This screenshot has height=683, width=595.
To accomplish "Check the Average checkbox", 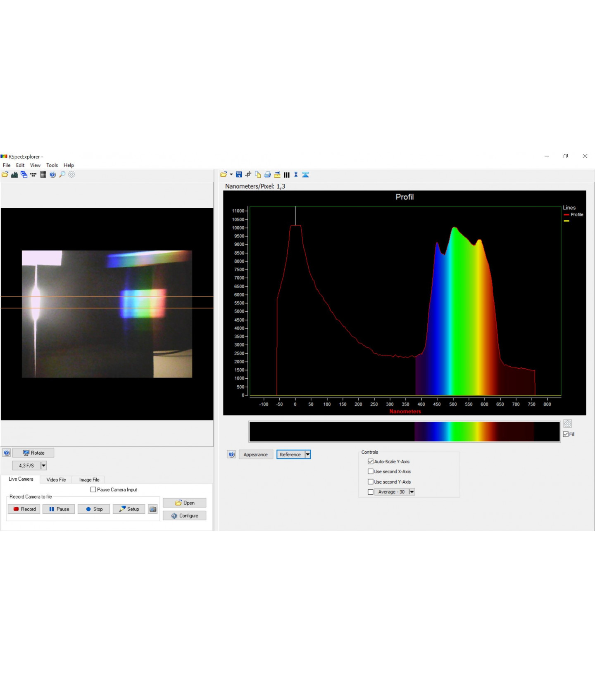I will [371, 492].
